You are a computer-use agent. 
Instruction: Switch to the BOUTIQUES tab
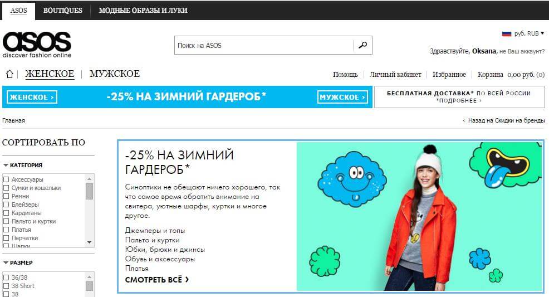tap(63, 10)
